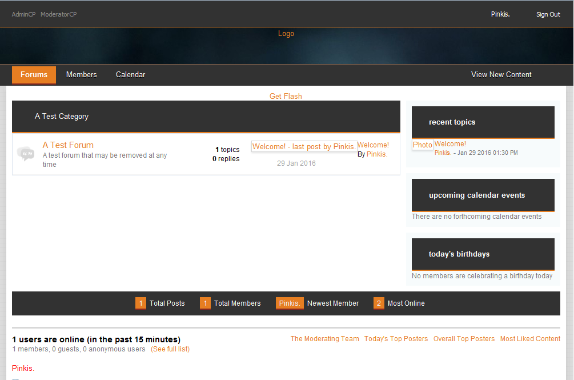Click upcoming calendar events header
This screenshot has width=574, height=380.
tap(483, 195)
